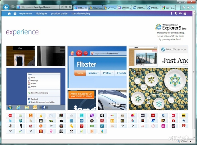Image resolution: width=197 pixels, height=145 pixels.
Task: Open browser Home via the house icon
Action: 184,8
